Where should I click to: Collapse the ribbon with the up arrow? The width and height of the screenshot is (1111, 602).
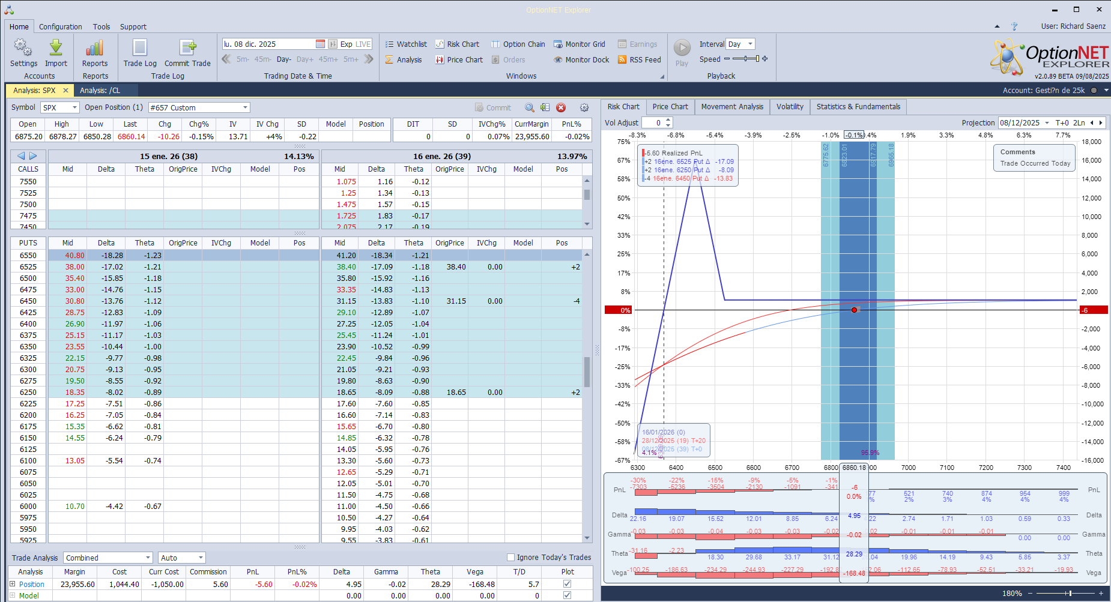point(997,26)
